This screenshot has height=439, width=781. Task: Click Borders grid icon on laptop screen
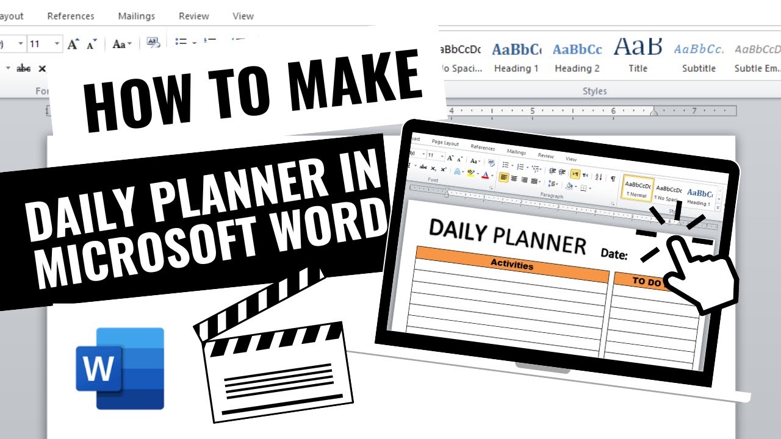(583, 188)
